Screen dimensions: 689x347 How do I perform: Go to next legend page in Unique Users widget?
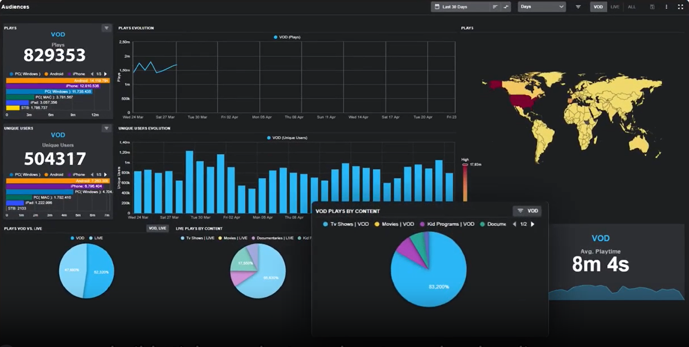[106, 175]
